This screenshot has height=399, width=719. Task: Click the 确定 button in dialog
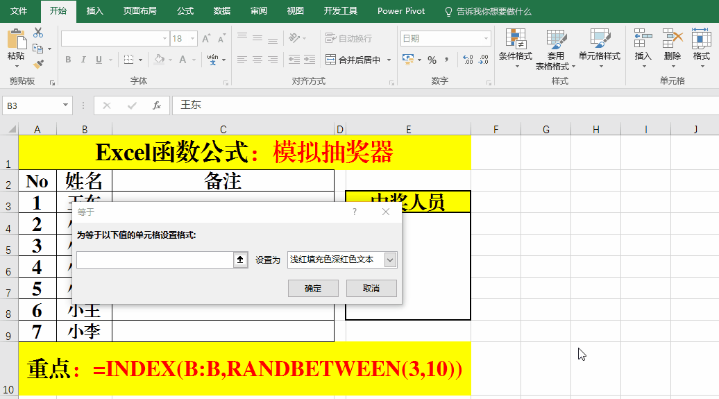[x=313, y=289]
